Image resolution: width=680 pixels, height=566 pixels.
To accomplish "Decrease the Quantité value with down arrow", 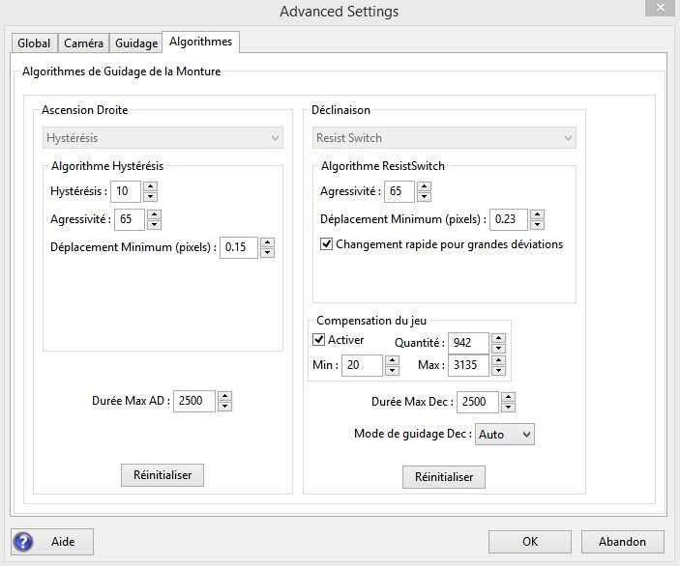I will (x=499, y=348).
